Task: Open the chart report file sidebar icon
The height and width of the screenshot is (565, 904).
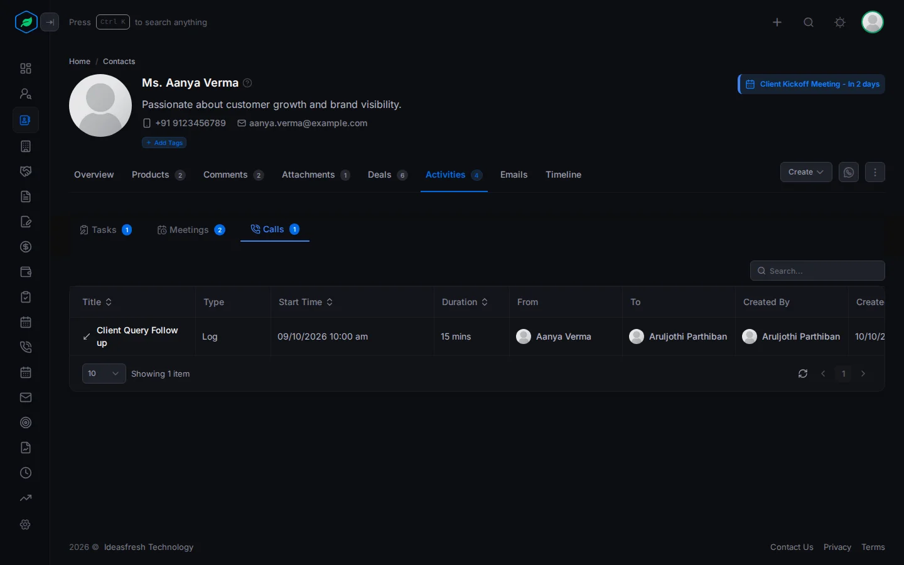Action: point(26,448)
